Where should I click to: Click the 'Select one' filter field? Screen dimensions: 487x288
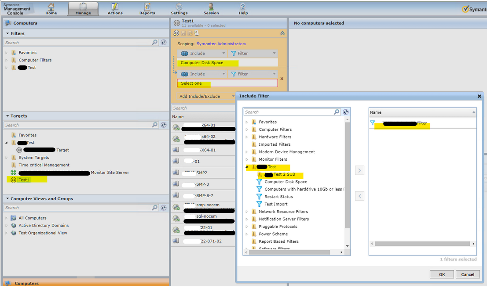click(x=227, y=83)
